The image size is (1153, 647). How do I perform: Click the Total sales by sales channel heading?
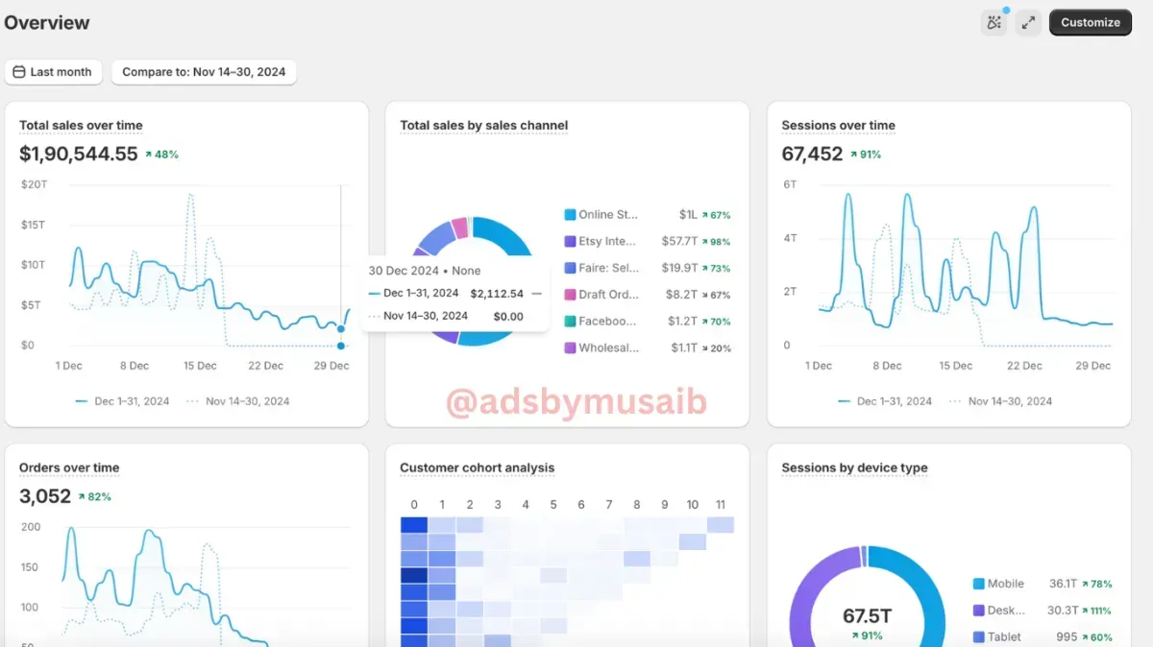[x=483, y=126]
